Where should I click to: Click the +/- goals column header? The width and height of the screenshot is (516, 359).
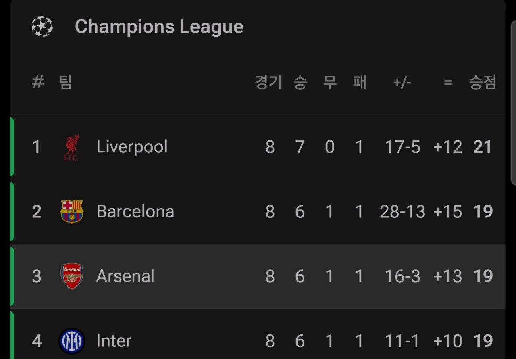[402, 83]
